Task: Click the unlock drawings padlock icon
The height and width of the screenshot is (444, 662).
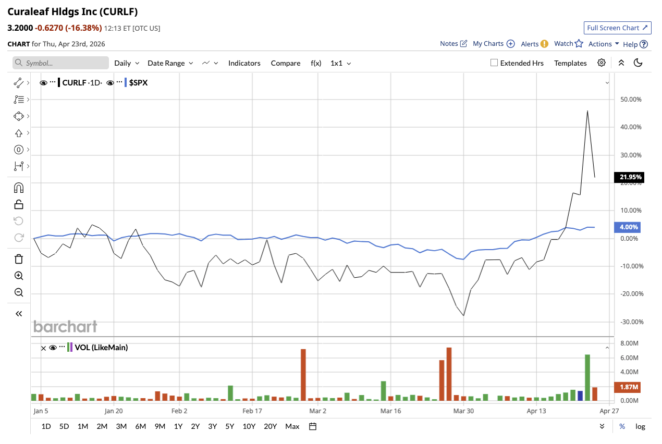Action: tap(19, 204)
